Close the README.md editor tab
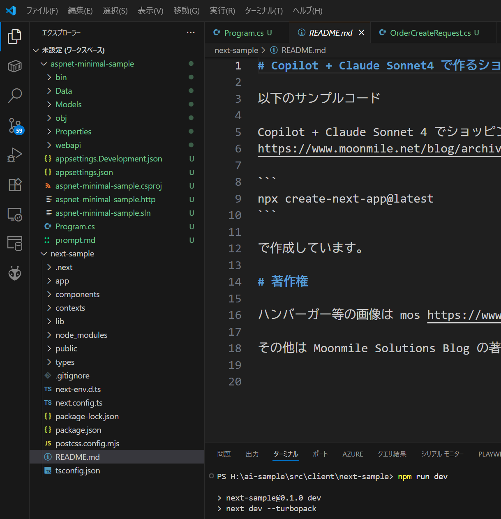 361,33
